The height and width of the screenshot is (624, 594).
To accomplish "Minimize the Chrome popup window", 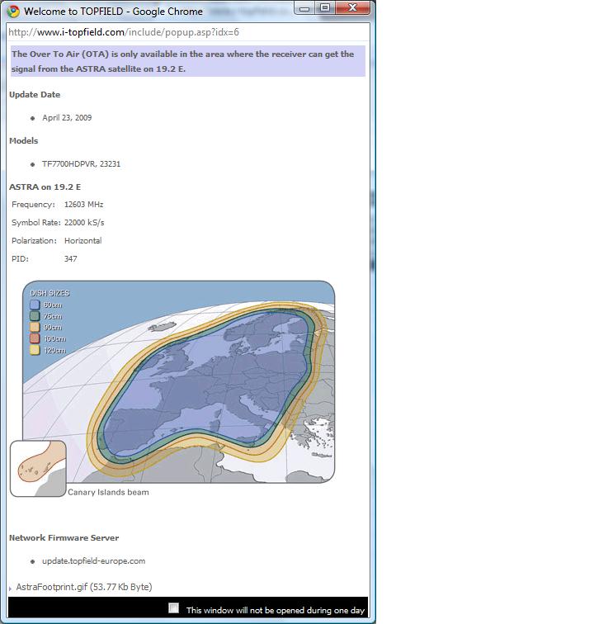I will point(304,8).
